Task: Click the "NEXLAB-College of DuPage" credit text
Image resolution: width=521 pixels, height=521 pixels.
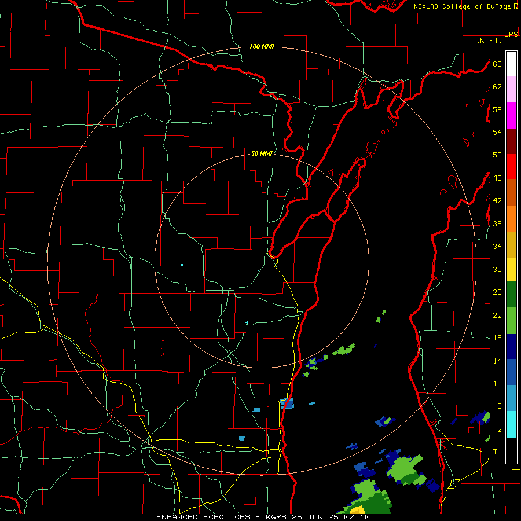Action: [x=462, y=6]
